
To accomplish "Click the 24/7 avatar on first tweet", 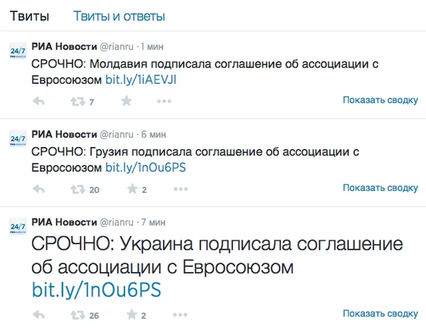I will (x=18, y=50).
